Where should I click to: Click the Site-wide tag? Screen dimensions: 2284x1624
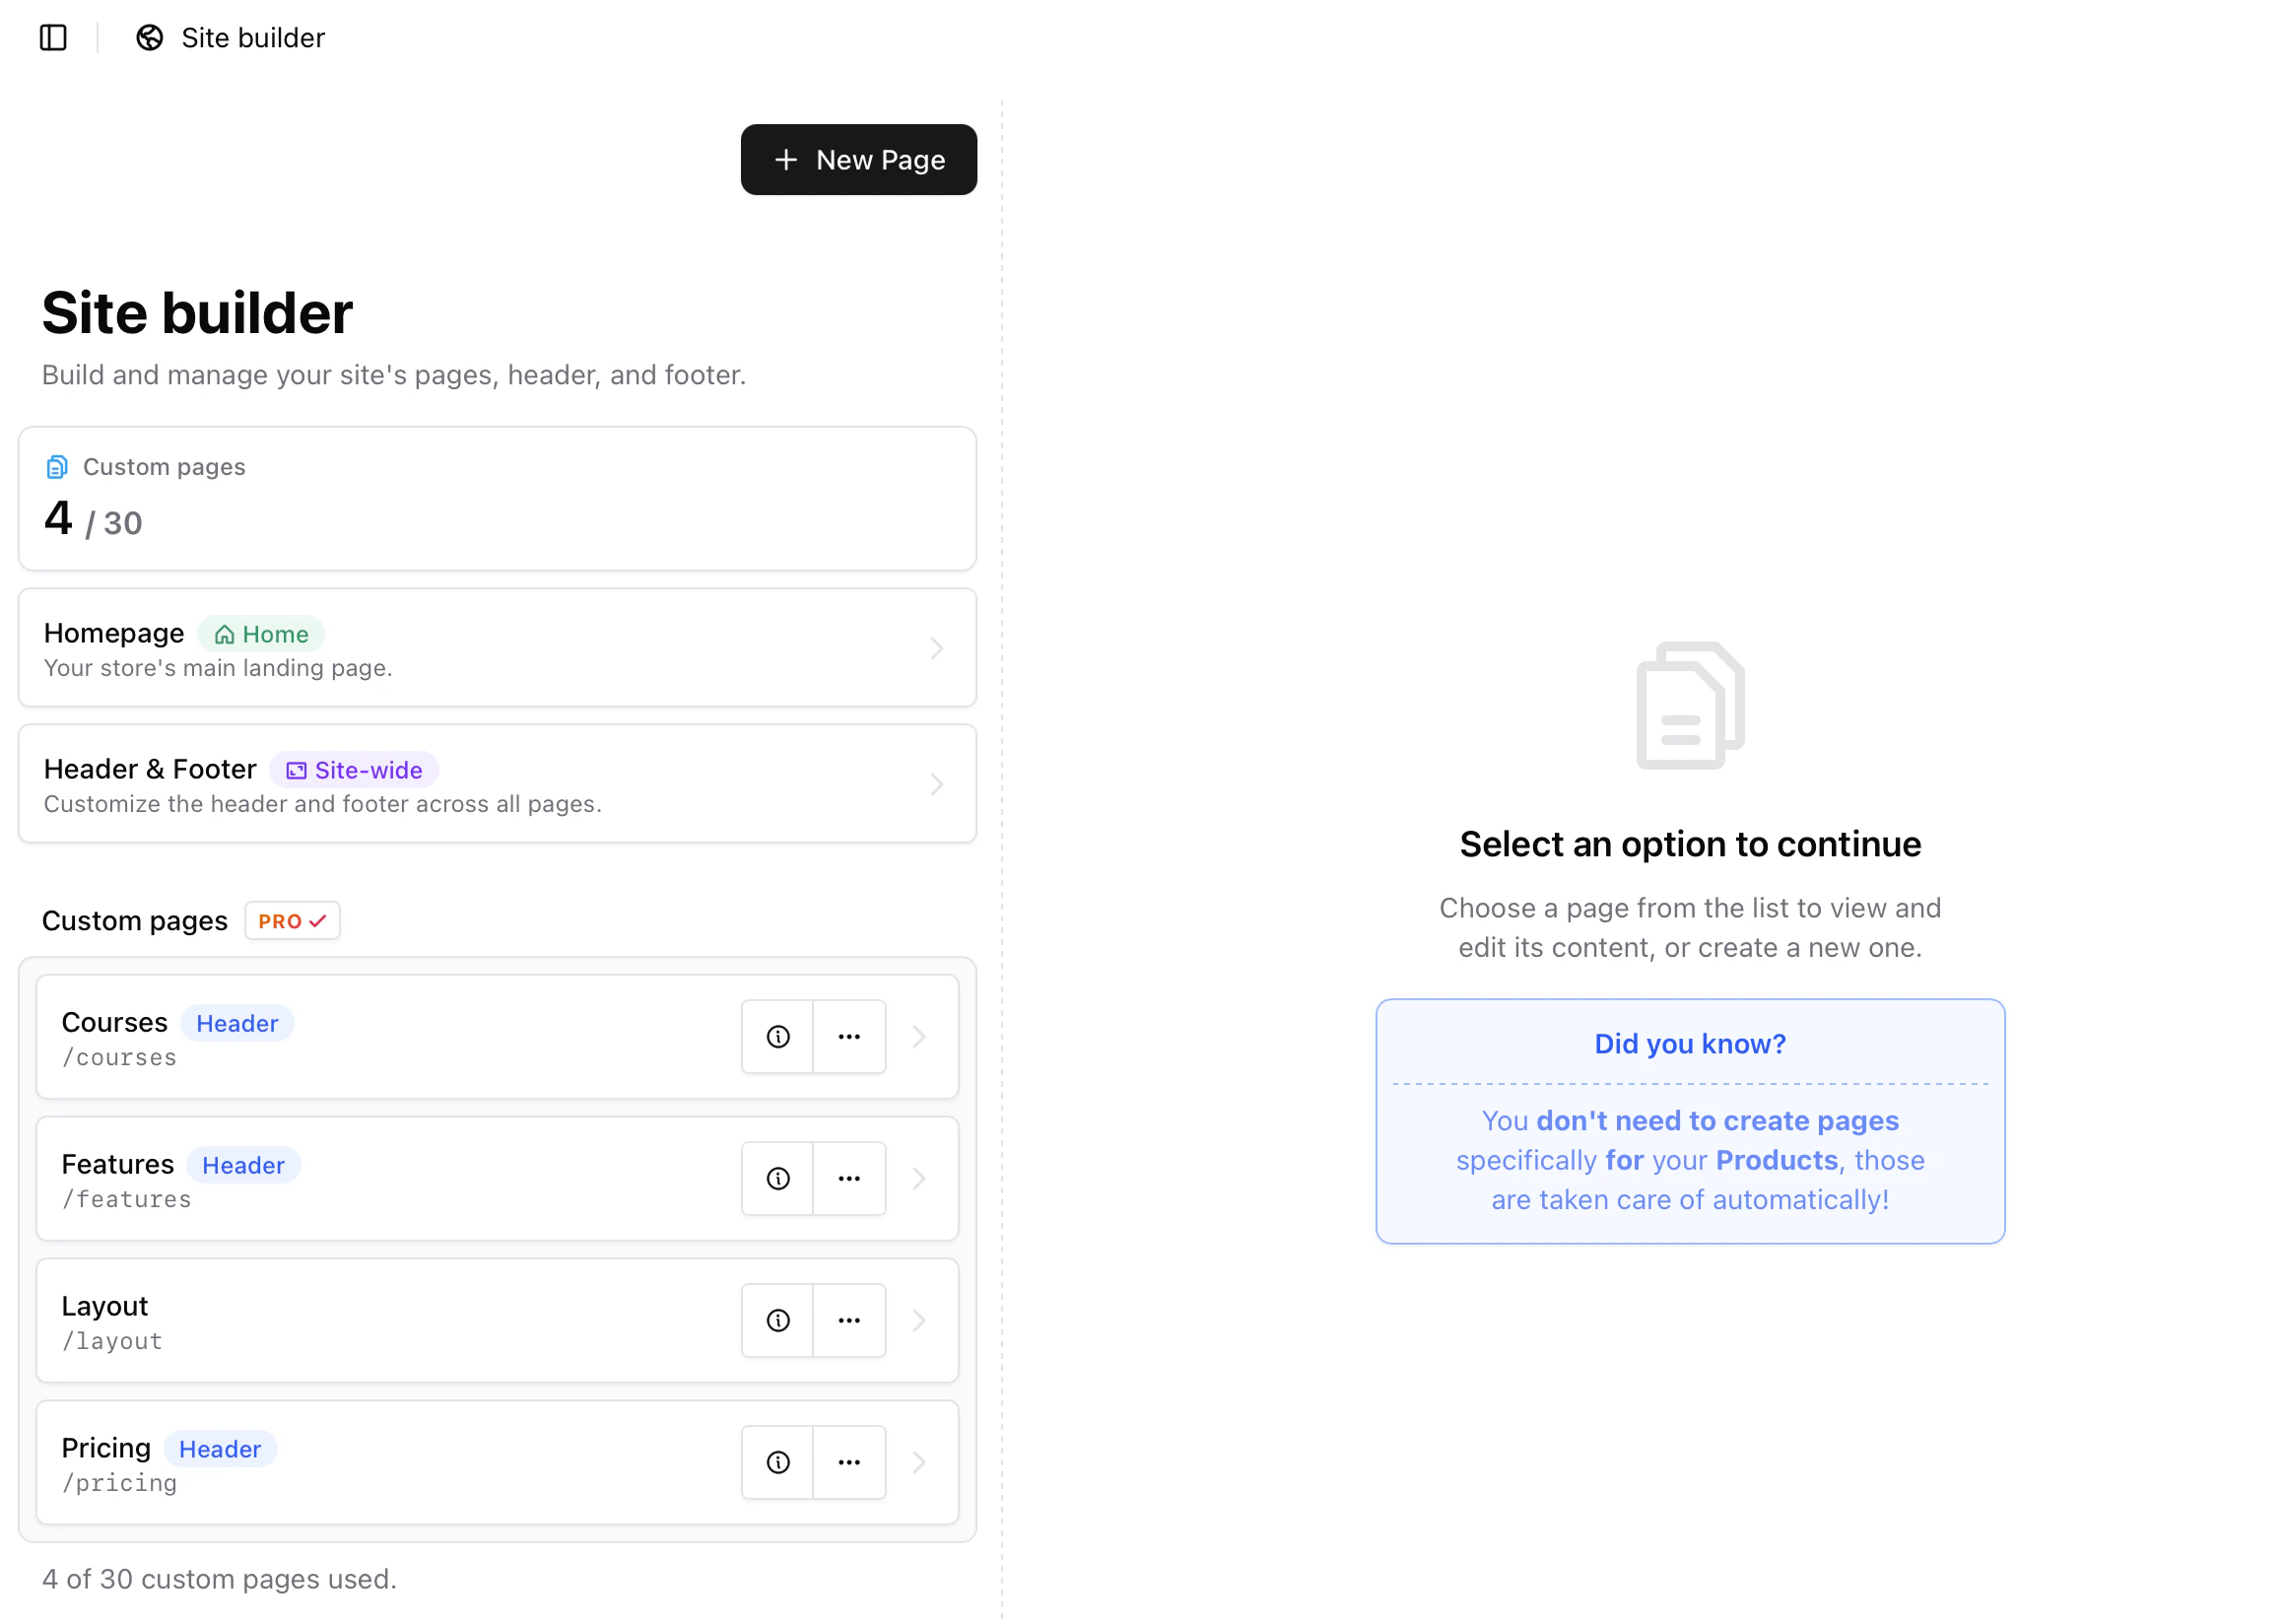click(x=354, y=770)
